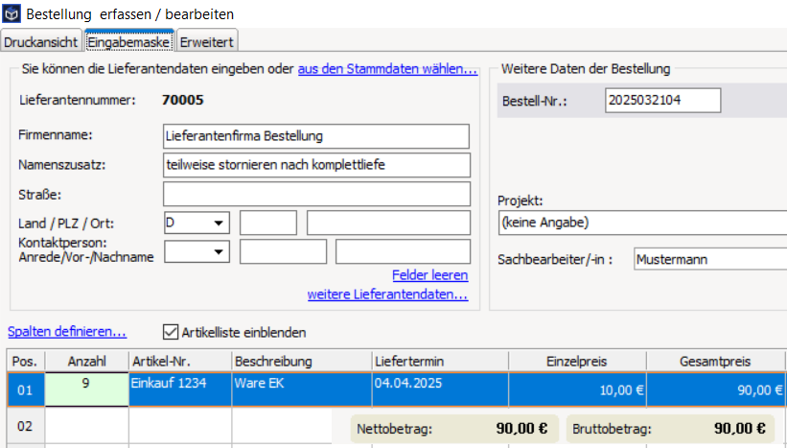Click the Bruttobetrag total 90,00 €

[x=739, y=429]
